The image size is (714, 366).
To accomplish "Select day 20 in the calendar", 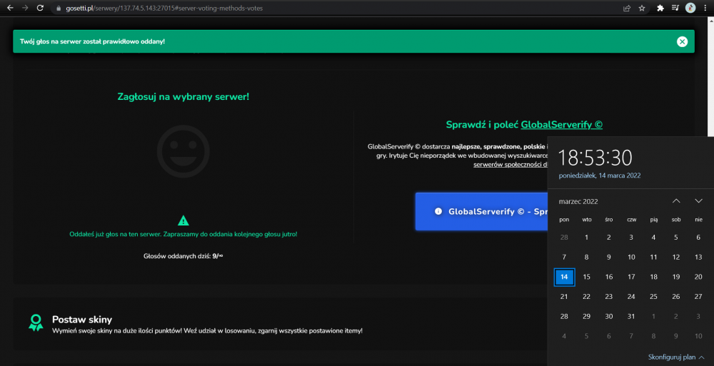I will [x=698, y=277].
